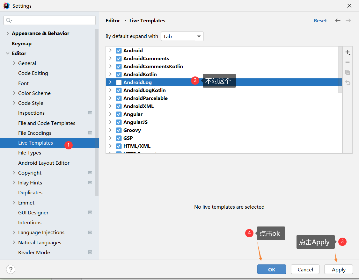
Task: Click the settings tree vertical scrollbar
Action: [x=97, y=112]
